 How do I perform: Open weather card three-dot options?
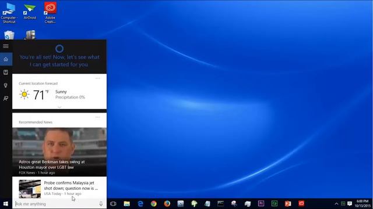pyautogui.click(x=98, y=78)
